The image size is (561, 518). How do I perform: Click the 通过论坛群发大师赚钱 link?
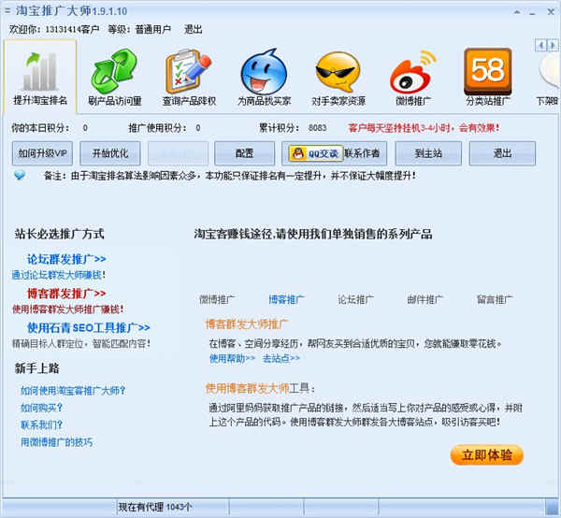(58, 275)
